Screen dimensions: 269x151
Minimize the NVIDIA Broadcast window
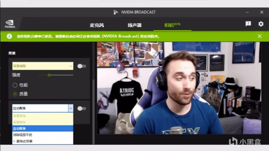tap(247, 12)
